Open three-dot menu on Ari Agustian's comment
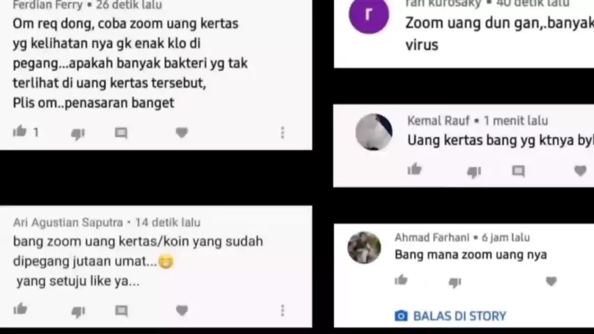 click(282, 310)
